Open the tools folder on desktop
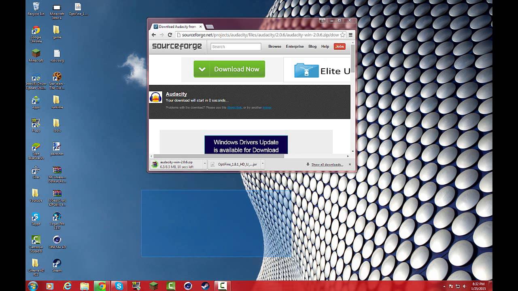518x291 pixels. point(57,125)
